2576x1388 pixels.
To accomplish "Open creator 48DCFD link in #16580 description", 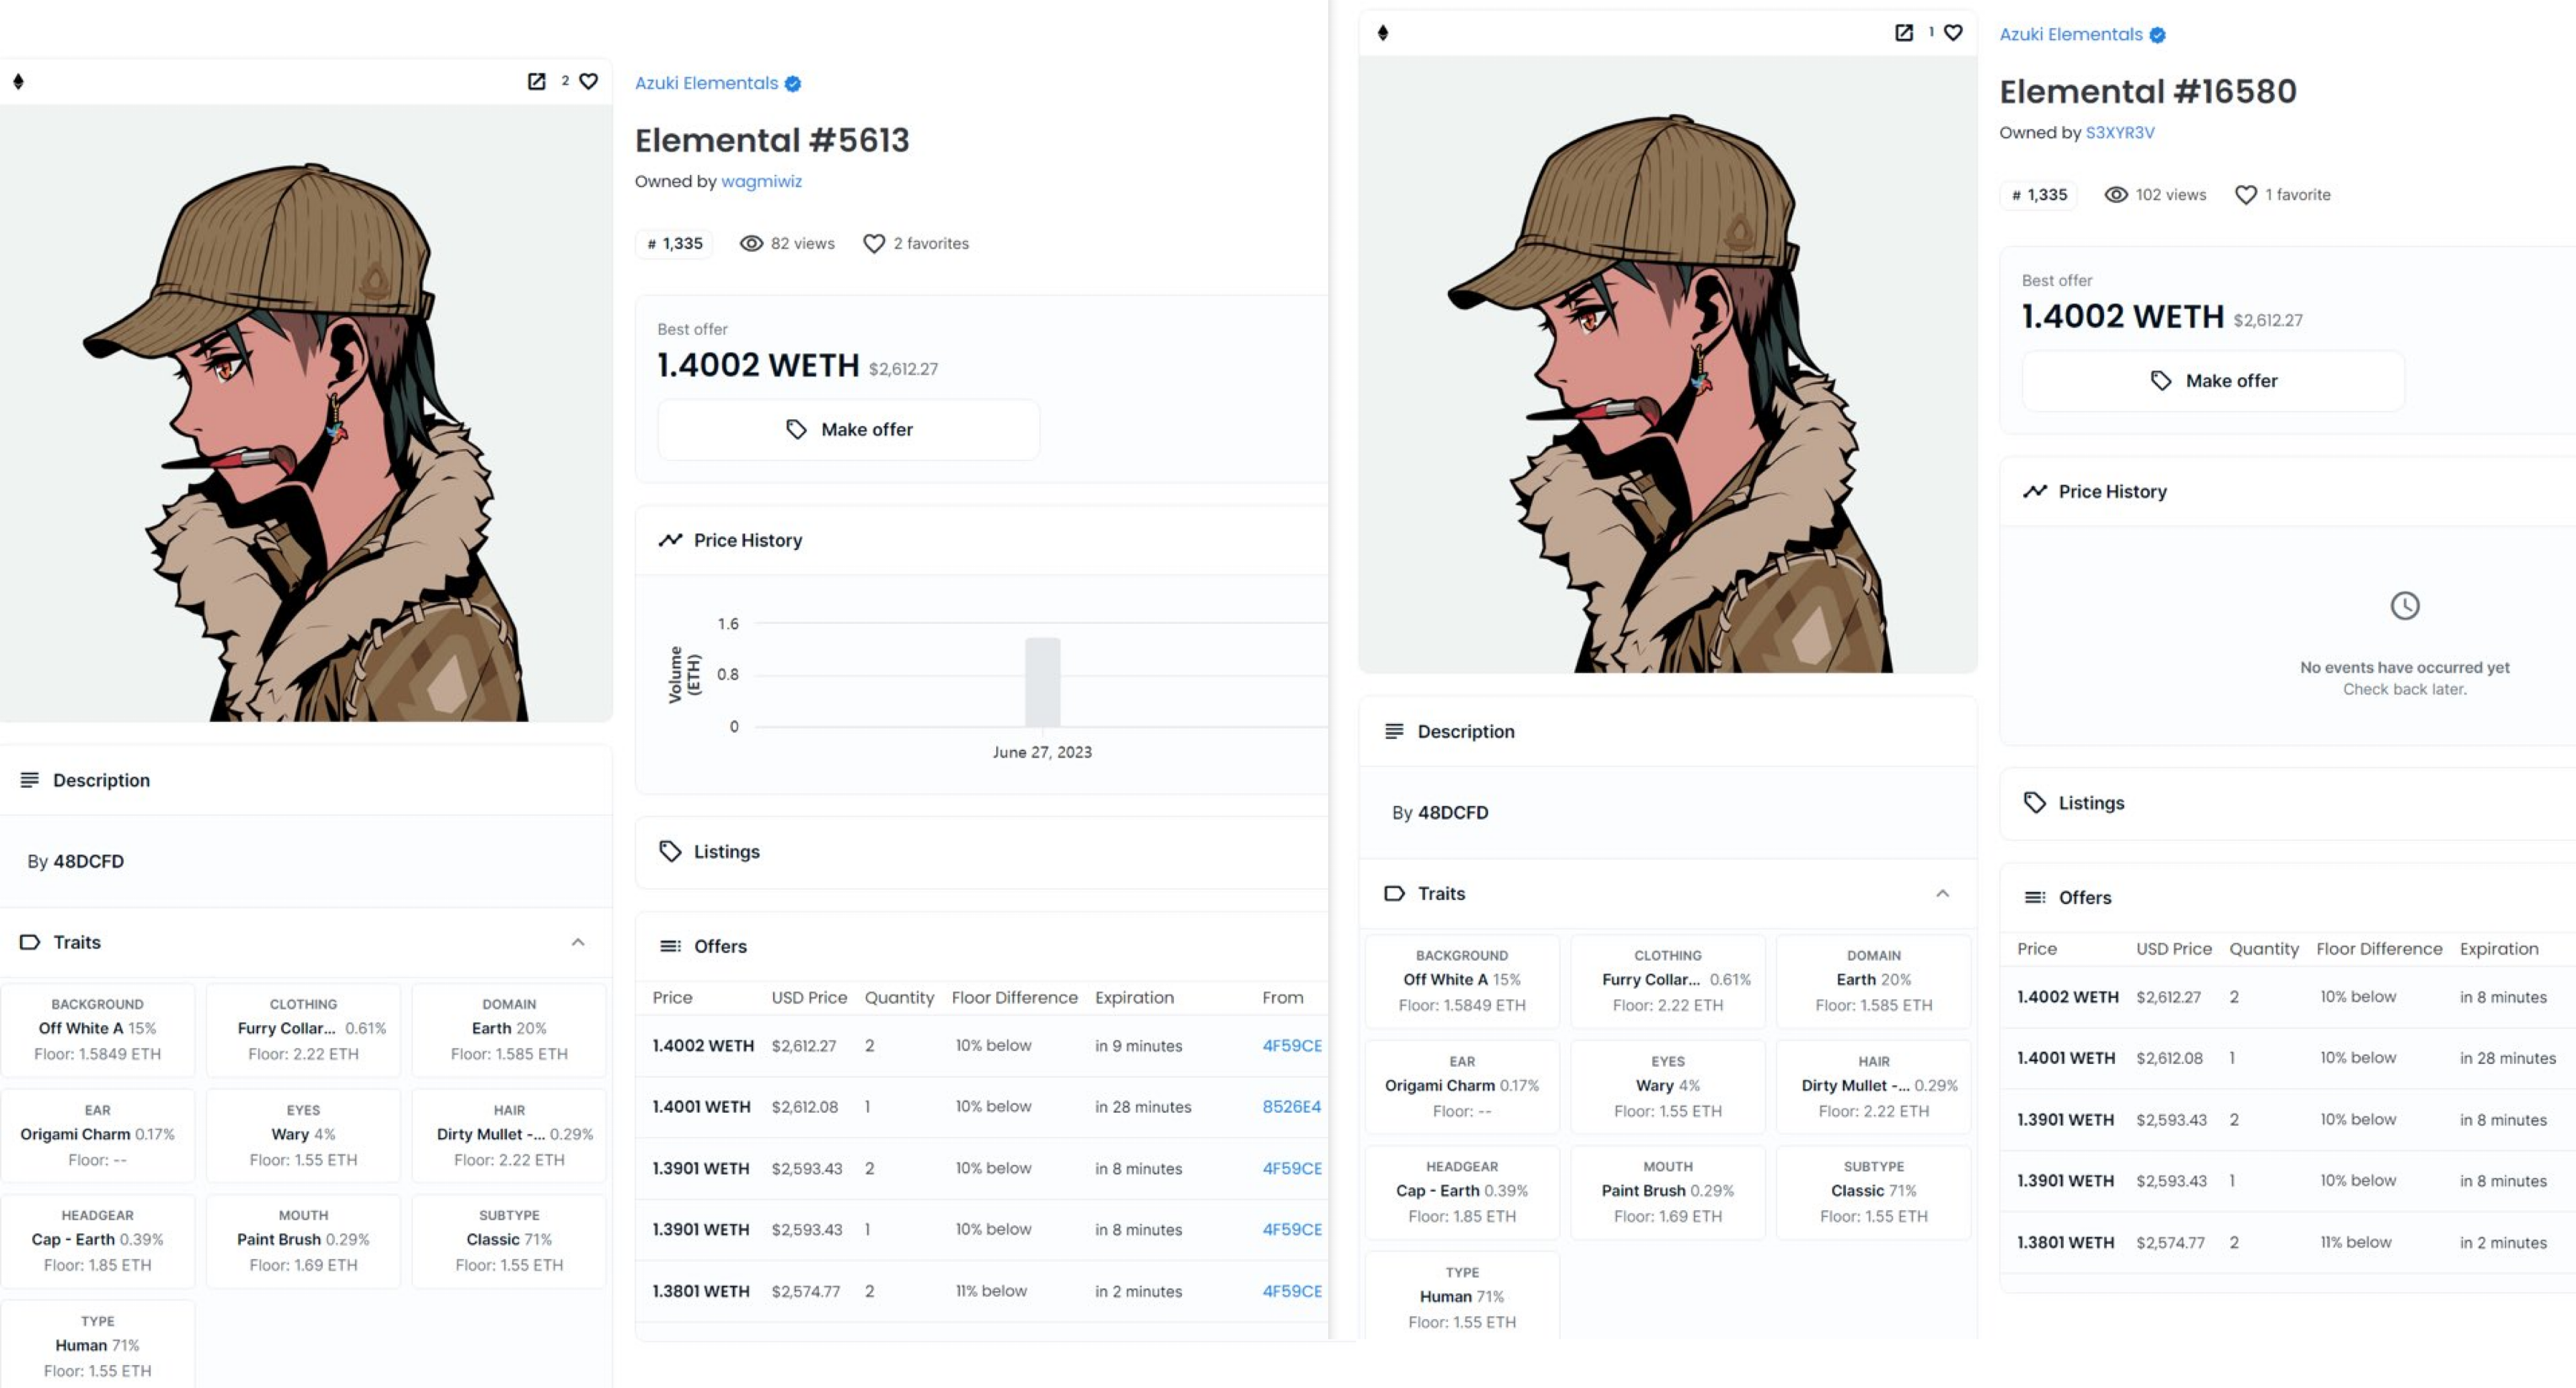I will 1453,813.
